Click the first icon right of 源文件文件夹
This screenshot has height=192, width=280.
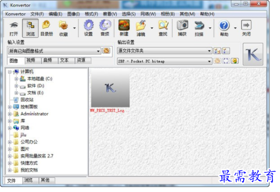217,51
